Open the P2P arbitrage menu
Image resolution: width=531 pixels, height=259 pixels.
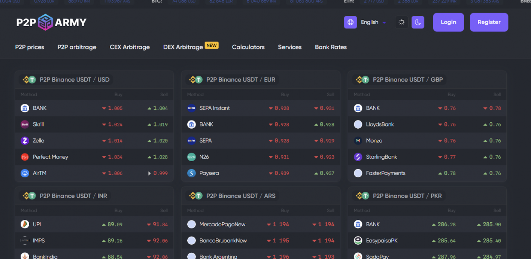click(77, 47)
